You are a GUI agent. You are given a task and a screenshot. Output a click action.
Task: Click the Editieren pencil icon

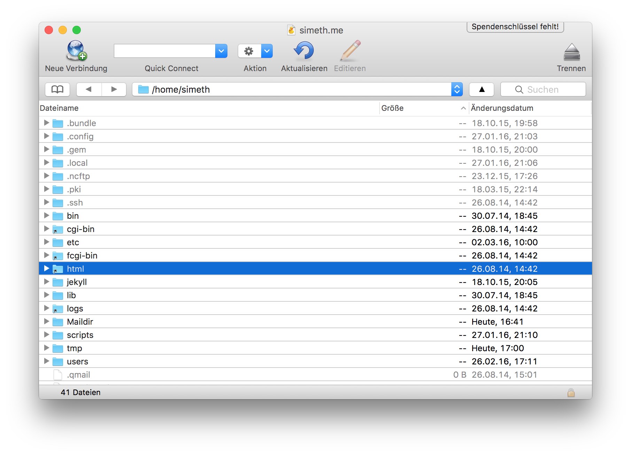click(350, 51)
